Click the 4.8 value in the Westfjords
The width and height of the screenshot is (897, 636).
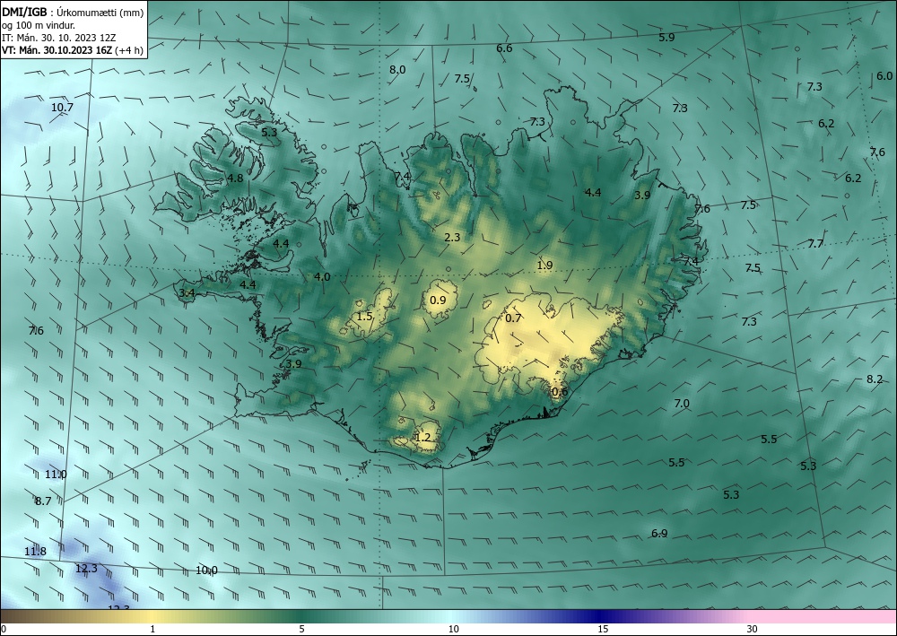235,178
